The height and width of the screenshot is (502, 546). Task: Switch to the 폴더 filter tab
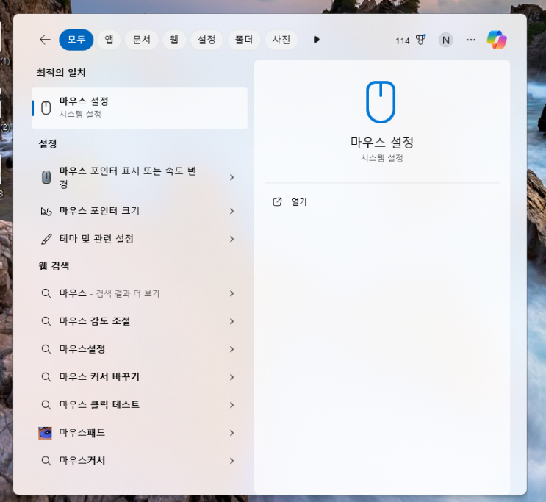(x=244, y=40)
